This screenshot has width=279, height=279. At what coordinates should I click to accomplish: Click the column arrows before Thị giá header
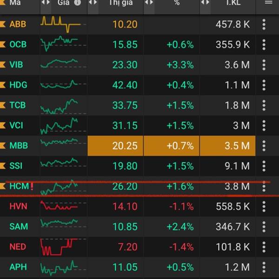[93, 2]
